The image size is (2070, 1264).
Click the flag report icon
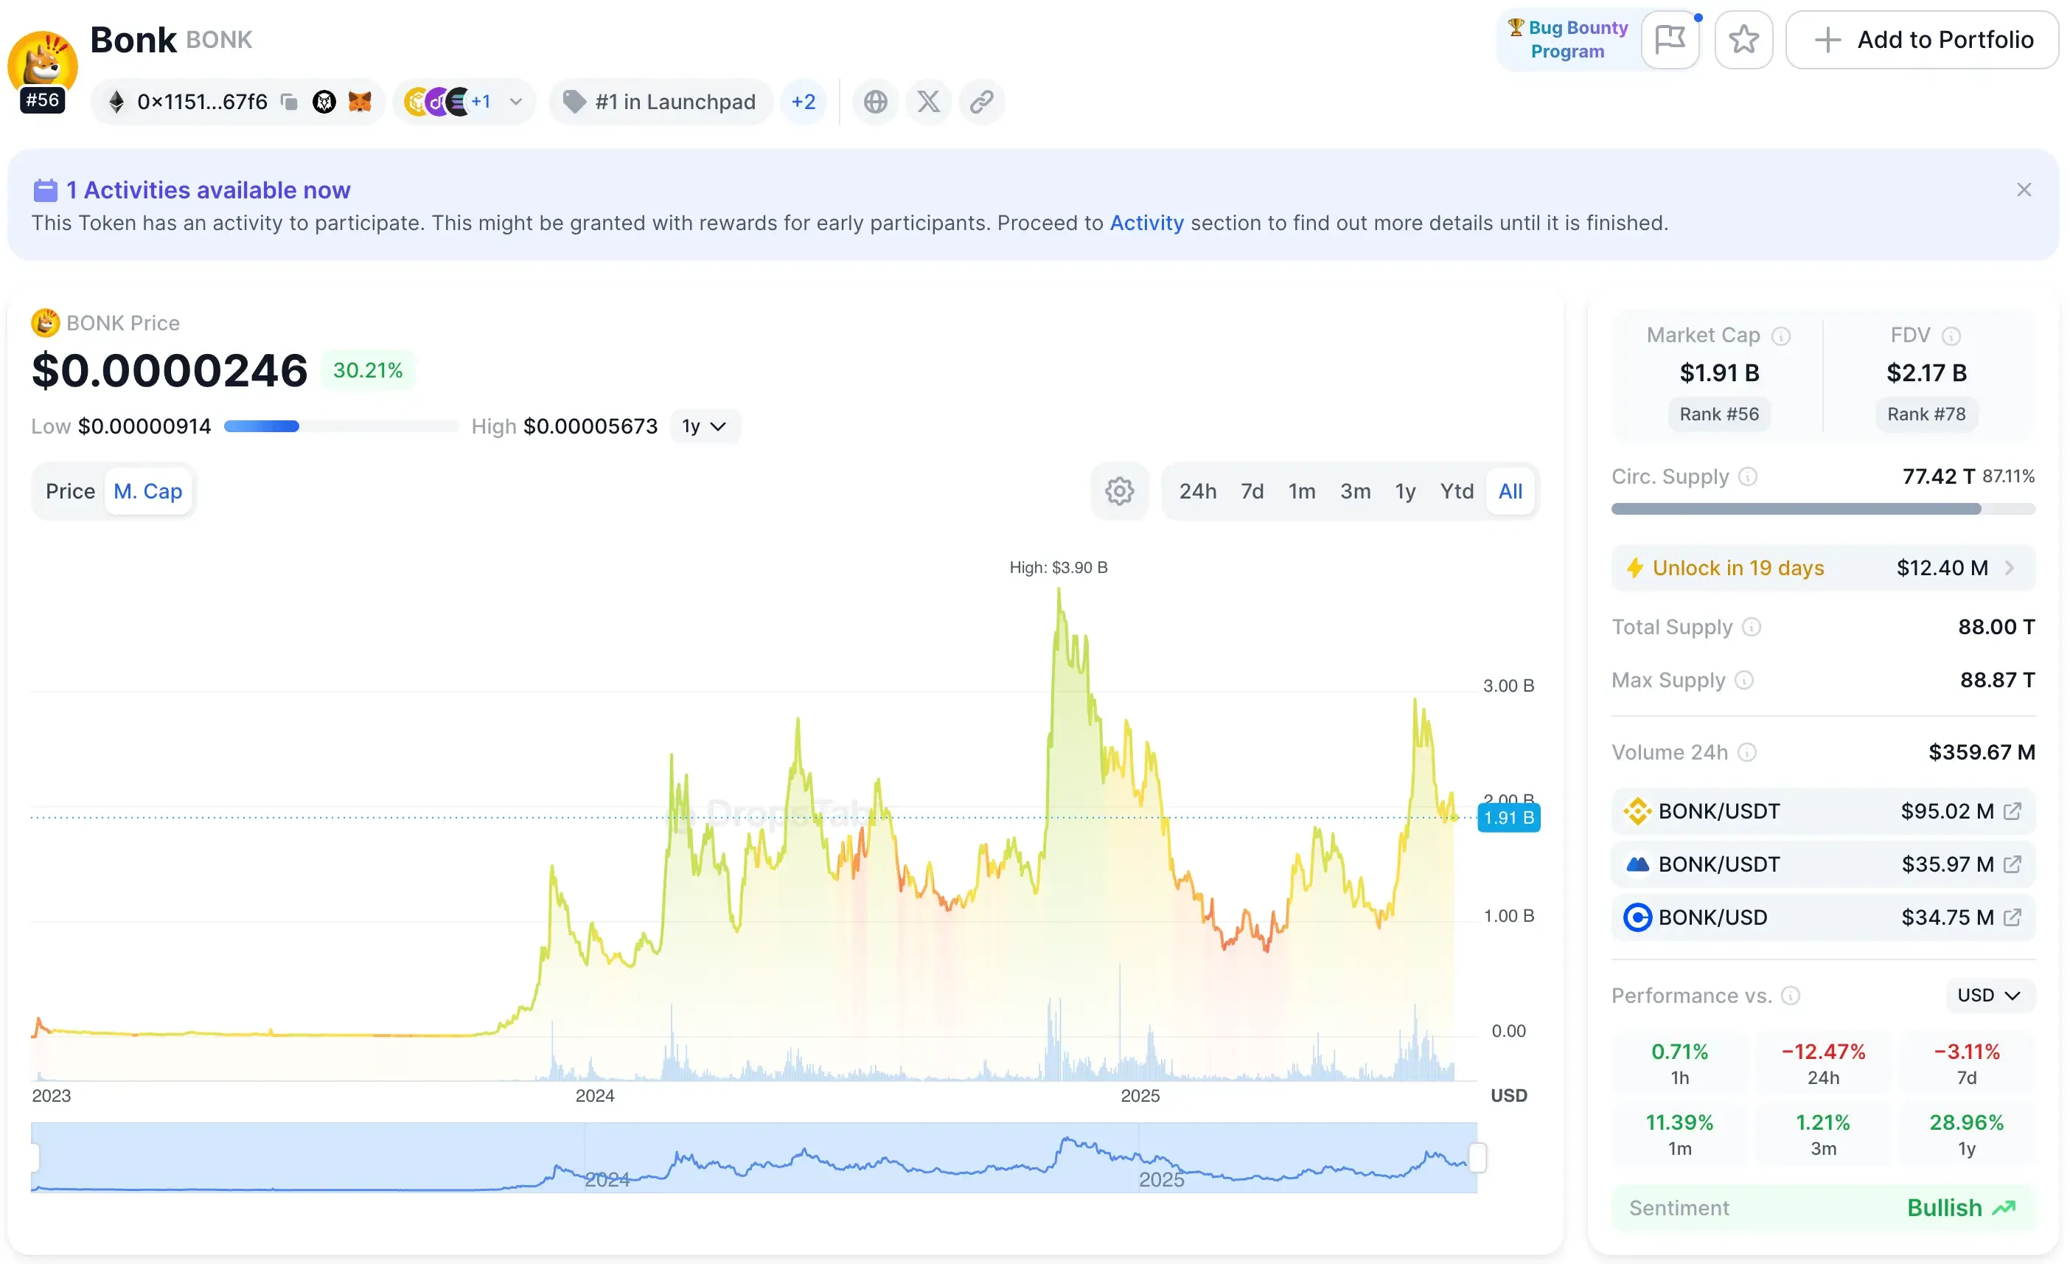pyautogui.click(x=1669, y=40)
